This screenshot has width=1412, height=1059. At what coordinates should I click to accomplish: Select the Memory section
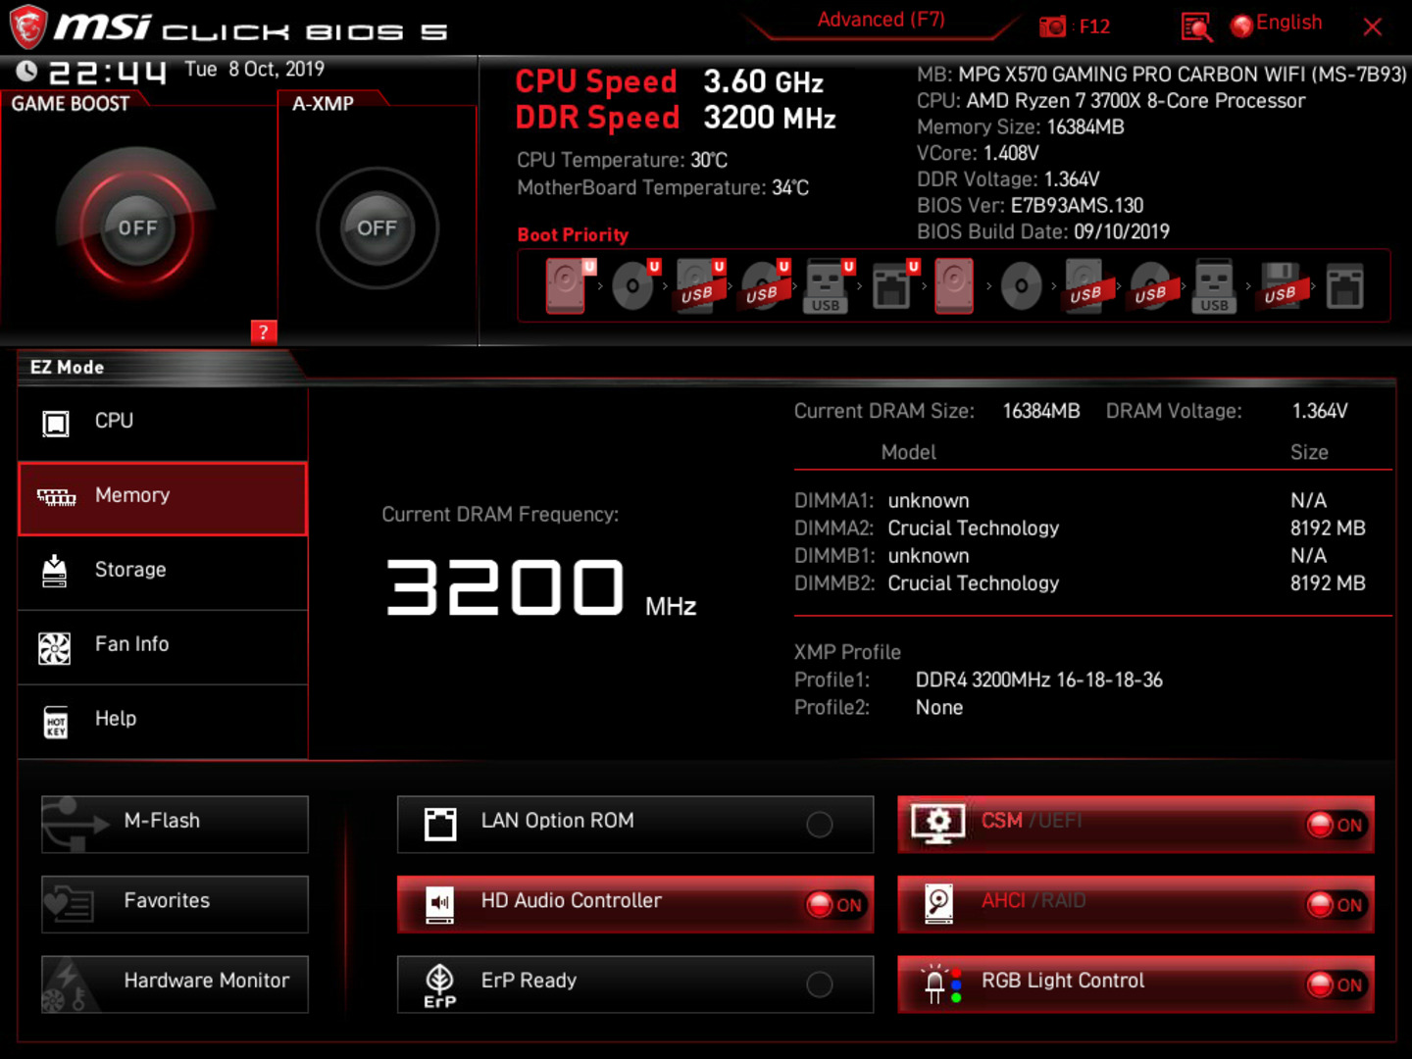click(x=163, y=499)
